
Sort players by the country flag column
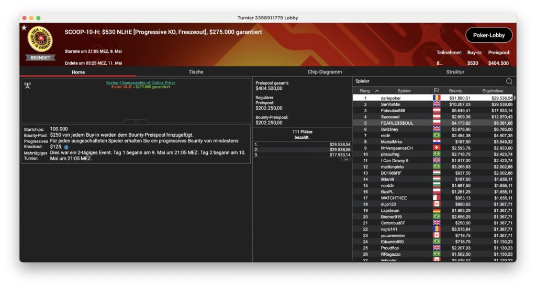(x=436, y=91)
